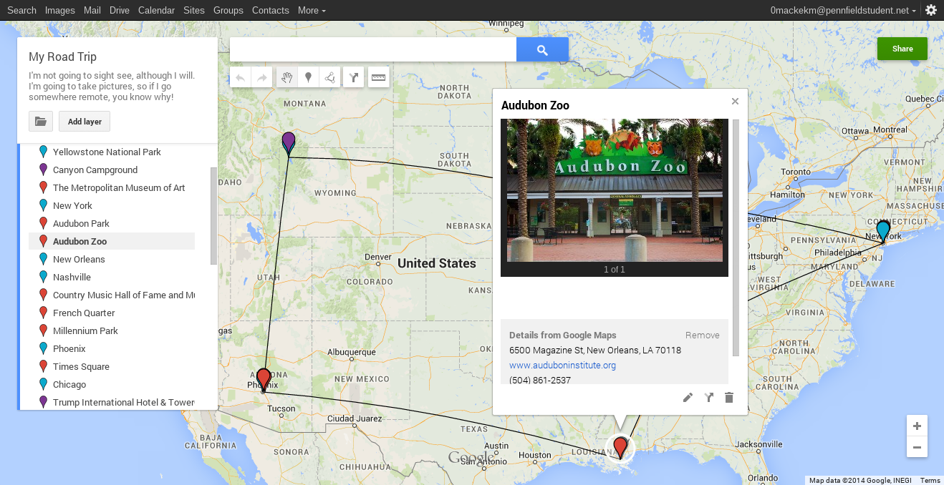The image size is (944, 485).
Task: Click the Redo arrow in map toolbar
Action: (262, 77)
